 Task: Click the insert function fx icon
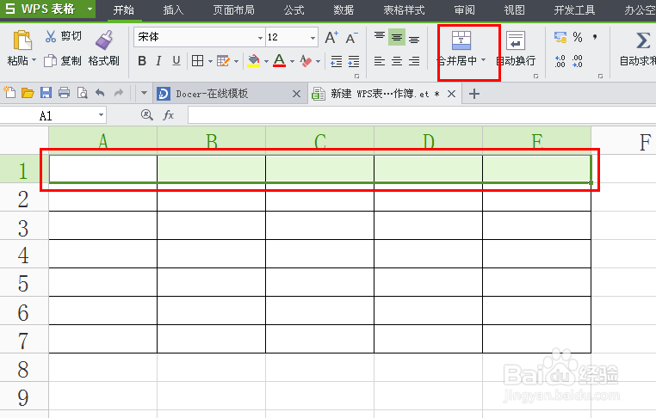(168, 115)
